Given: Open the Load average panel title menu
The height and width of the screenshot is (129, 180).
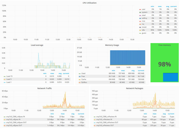Looking at the screenshot, I should [x=37, y=45].
